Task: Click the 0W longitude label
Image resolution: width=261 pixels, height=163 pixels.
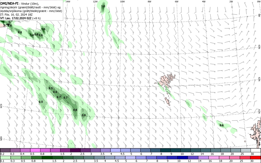Action: 258,2
